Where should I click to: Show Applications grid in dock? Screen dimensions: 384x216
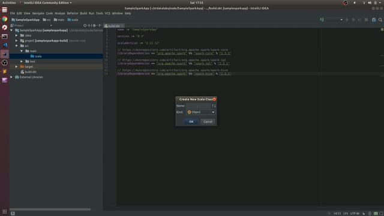coord(5,211)
